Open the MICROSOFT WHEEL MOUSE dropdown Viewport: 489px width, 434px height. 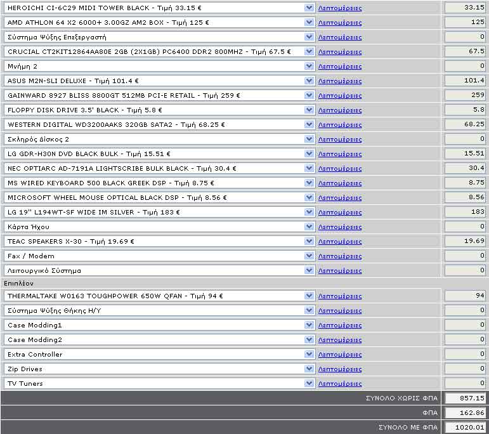(x=159, y=197)
